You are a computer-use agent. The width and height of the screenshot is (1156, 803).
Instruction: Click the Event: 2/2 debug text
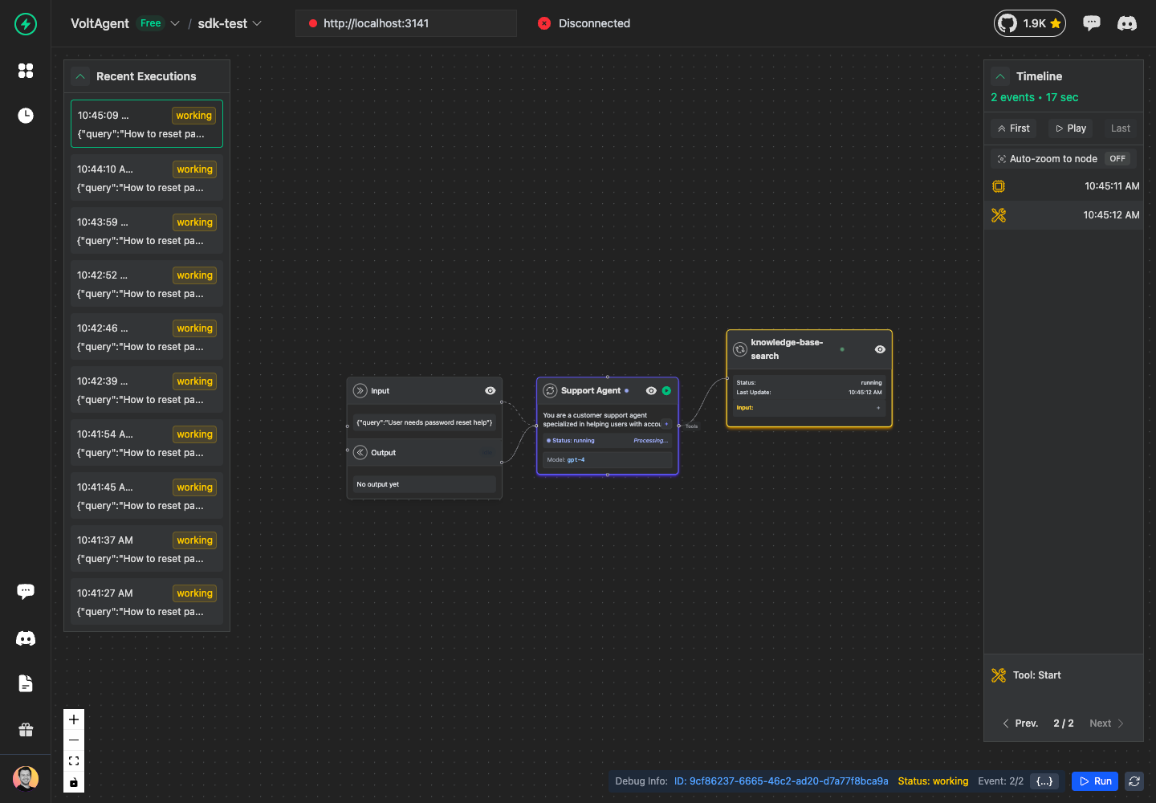click(x=1000, y=781)
